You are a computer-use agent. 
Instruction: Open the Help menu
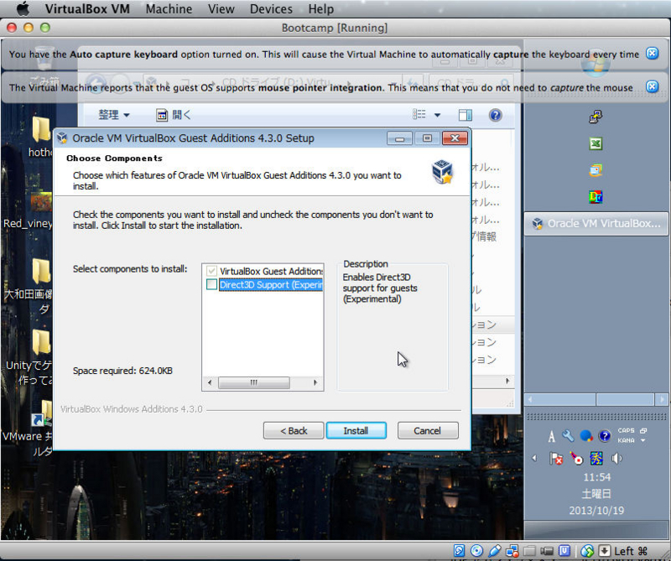pos(320,9)
